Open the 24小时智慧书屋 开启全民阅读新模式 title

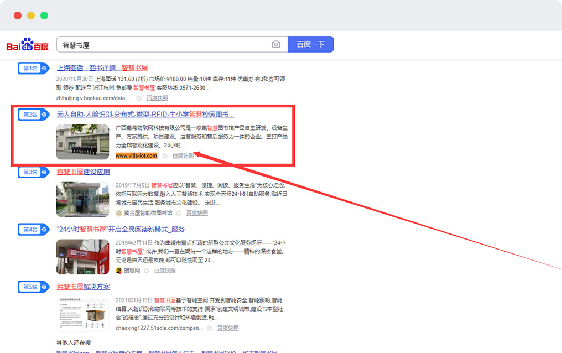[121, 230]
